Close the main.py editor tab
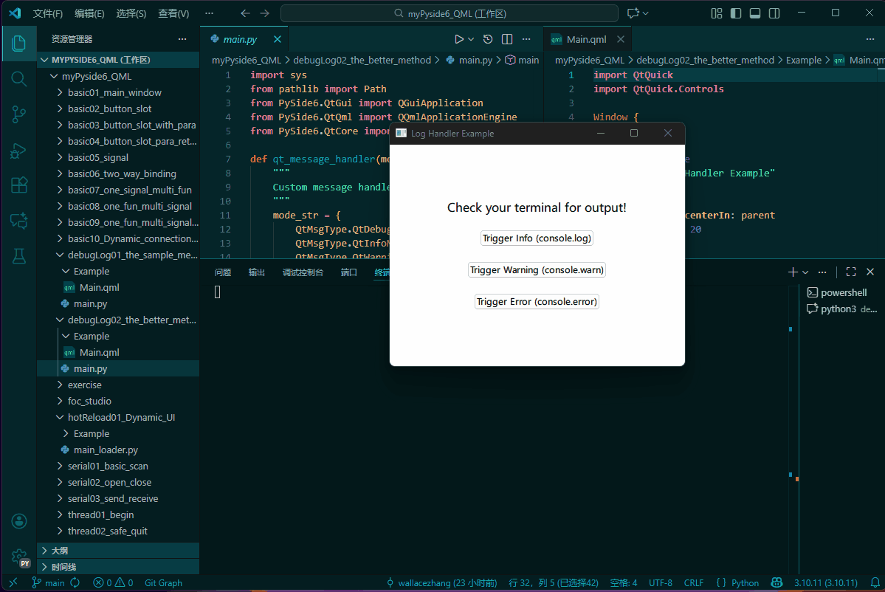Image resolution: width=885 pixels, height=592 pixels. tap(277, 39)
